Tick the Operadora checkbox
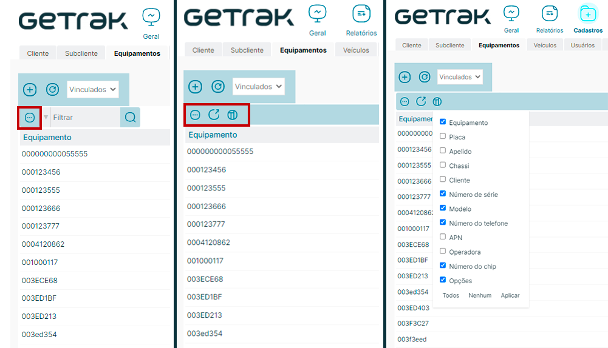This screenshot has height=348, width=608. pos(443,252)
